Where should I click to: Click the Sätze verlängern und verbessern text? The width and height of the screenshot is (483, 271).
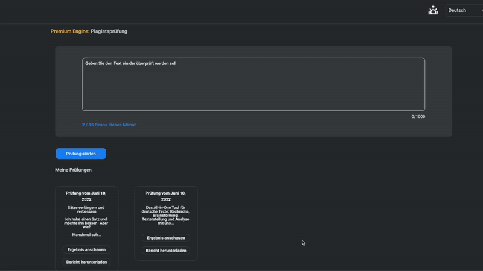pyautogui.click(x=86, y=210)
